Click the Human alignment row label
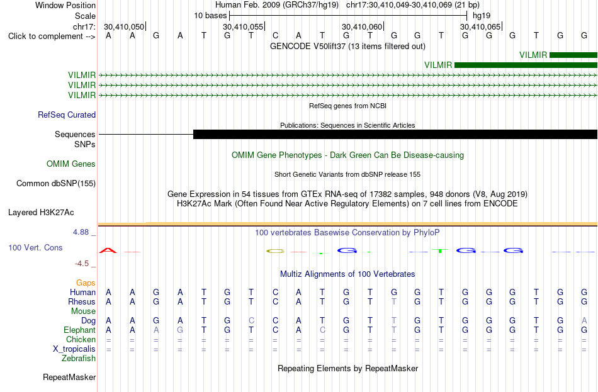 (x=82, y=293)
